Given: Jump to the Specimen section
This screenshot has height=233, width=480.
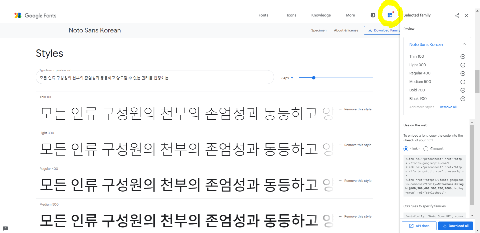Looking at the screenshot, I should [319, 30].
